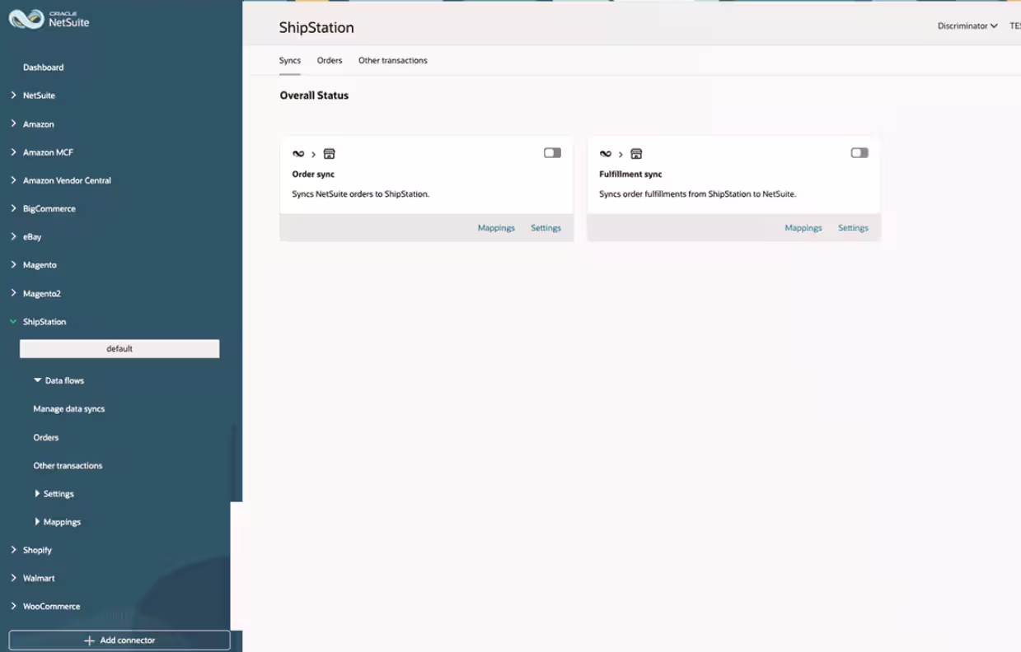Expand the Amazon connector in sidebar
Viewport: 1021px width, 652px height.
[x=13, y=123]
